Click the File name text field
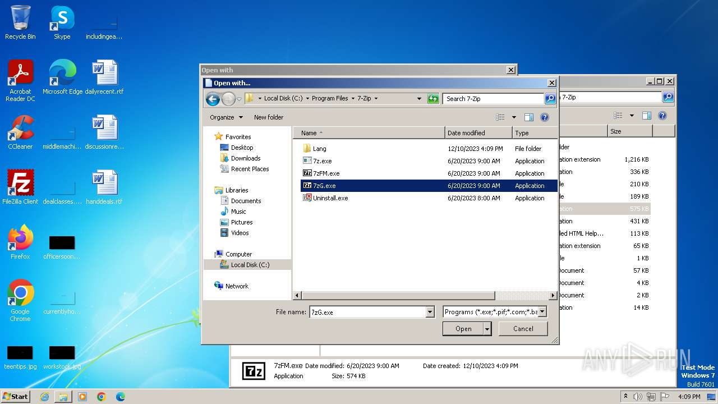Screen dimensions: 718x404 tap(367, 312)
